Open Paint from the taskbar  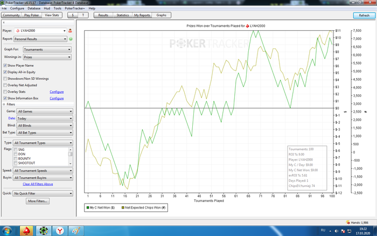coord(76,231)
